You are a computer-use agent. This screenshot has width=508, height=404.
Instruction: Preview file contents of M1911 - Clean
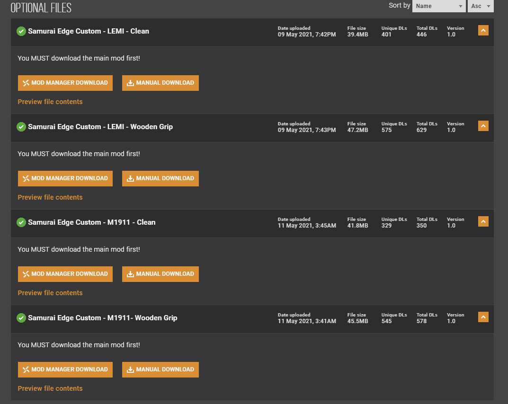tap(50, 293)
